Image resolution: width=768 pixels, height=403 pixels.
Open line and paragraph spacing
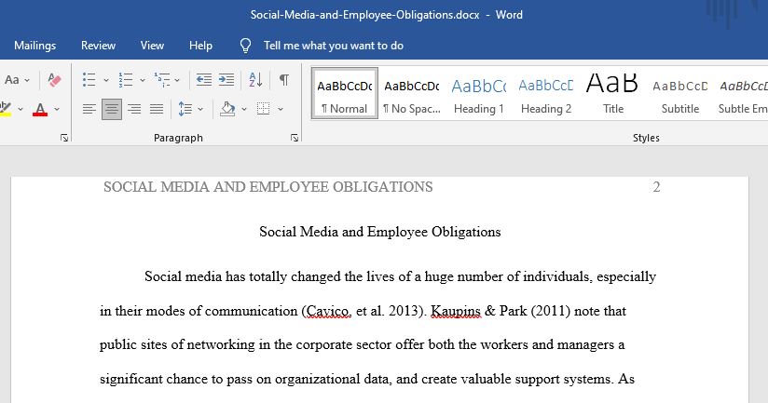[x=185, y=109]
